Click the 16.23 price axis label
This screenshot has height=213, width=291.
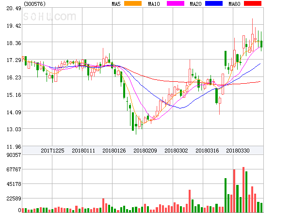pos(14,77)
